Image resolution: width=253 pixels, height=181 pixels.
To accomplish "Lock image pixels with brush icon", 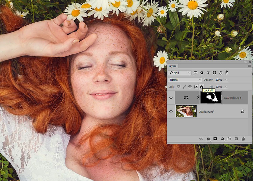I will [184, 87].
